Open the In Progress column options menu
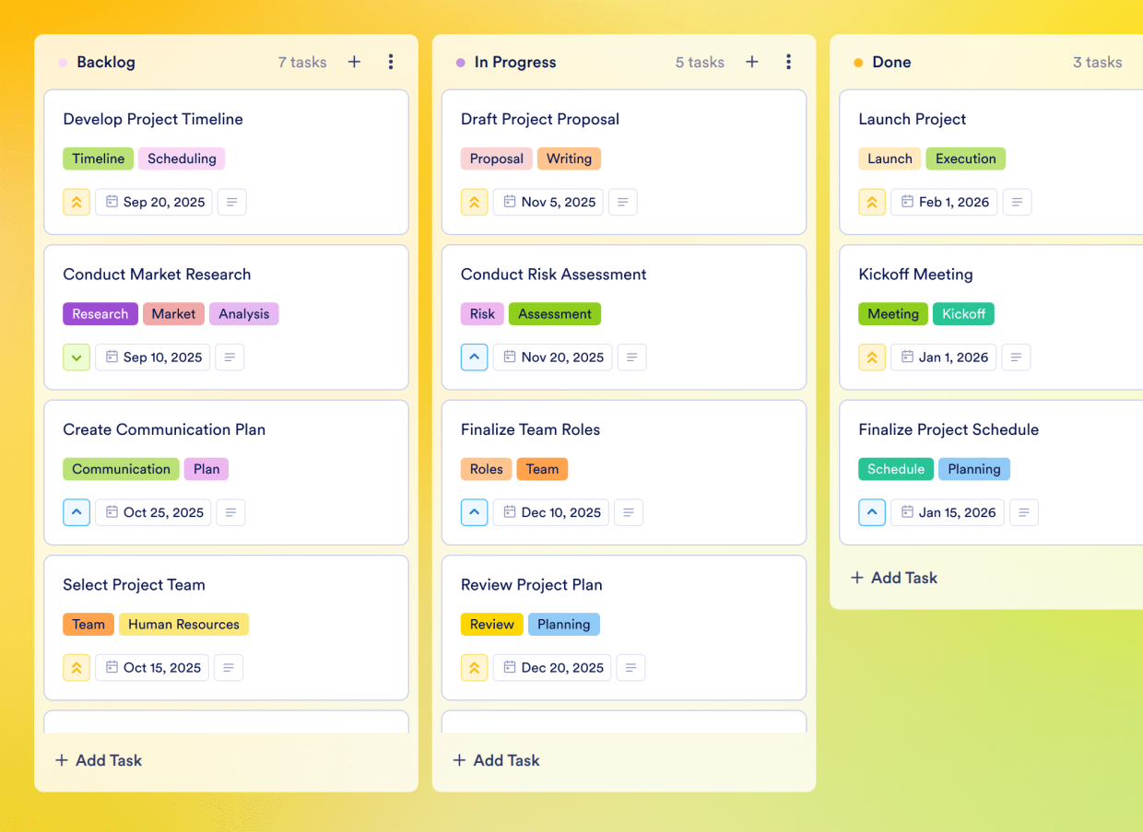The height and width of the screenshot is (832, 1143). [789, 62]
